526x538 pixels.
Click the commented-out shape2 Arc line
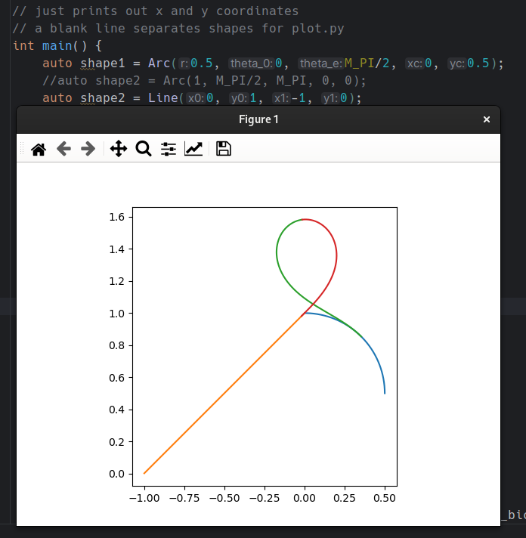pyautogui.click(x=204, y=81)
